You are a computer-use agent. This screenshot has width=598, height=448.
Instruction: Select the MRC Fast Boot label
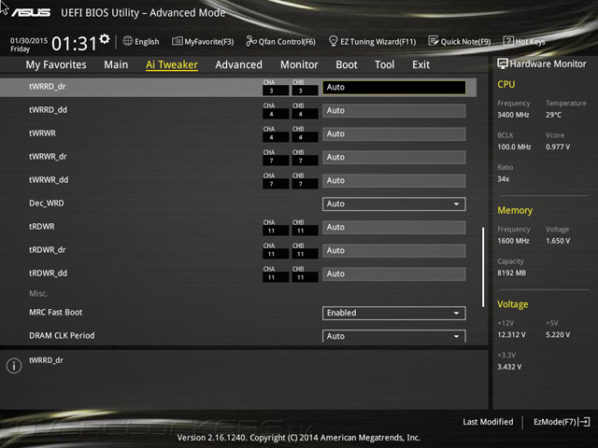coord(56,313)
